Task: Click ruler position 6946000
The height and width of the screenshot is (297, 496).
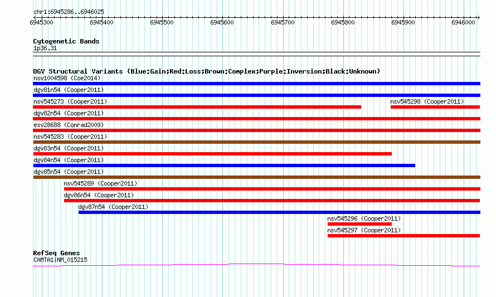Action: tap(464, 22)
